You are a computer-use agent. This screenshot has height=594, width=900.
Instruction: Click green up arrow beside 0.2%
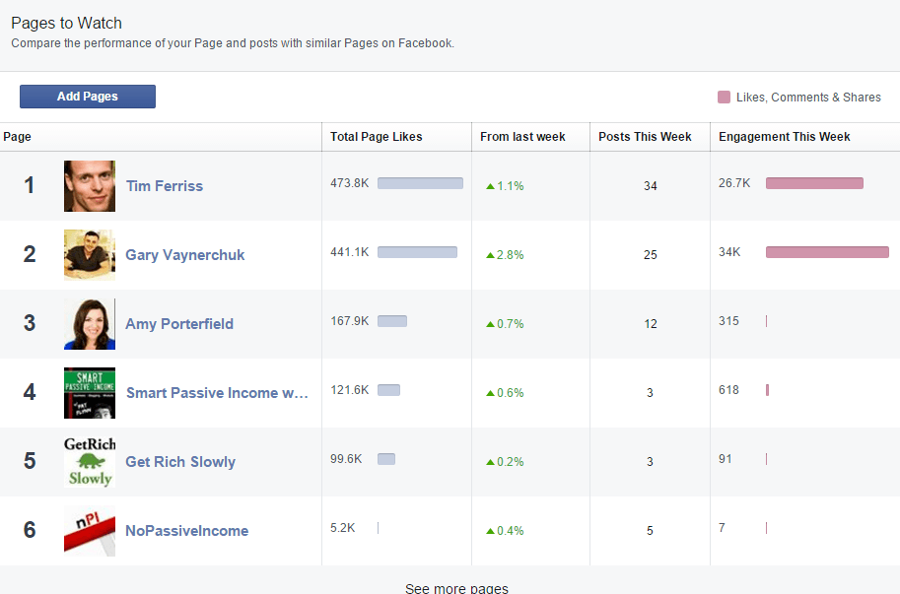490,462
